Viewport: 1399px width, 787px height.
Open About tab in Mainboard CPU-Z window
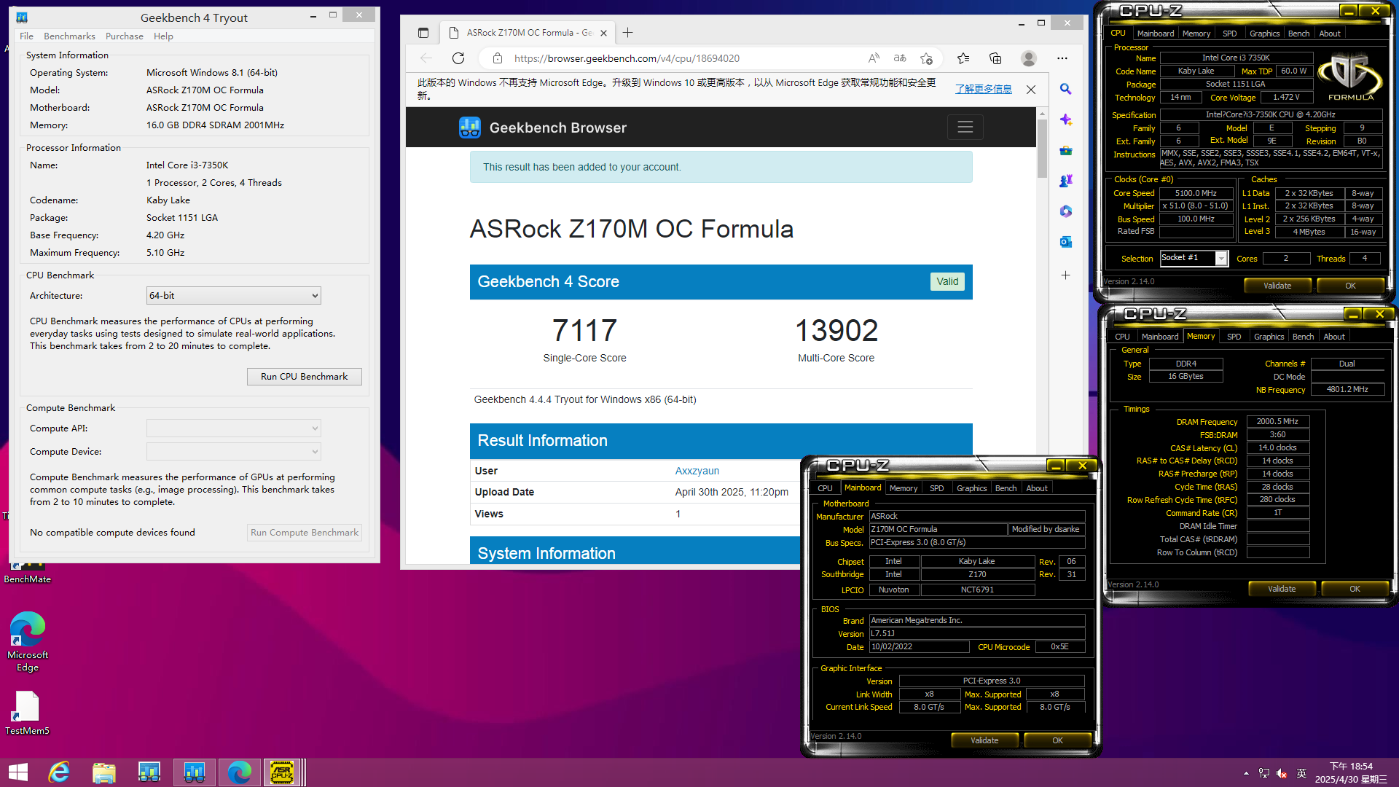coord(1037,488)
